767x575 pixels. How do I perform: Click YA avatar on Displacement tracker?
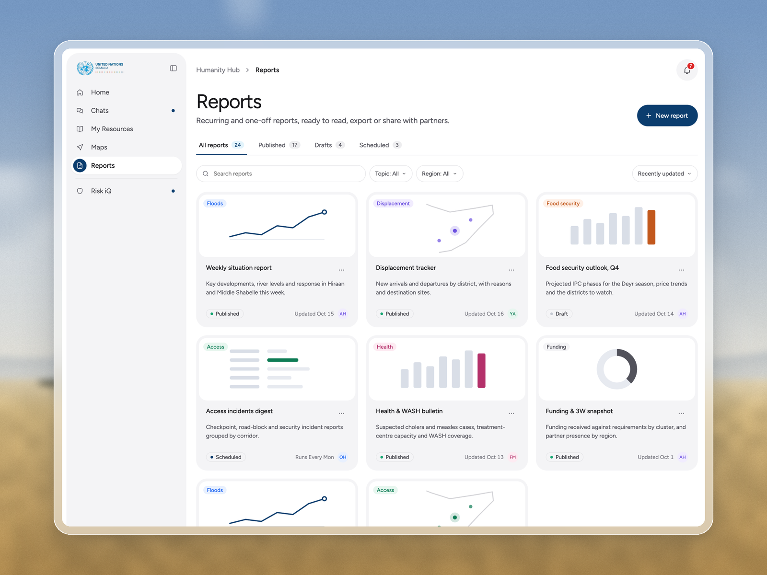512,314
